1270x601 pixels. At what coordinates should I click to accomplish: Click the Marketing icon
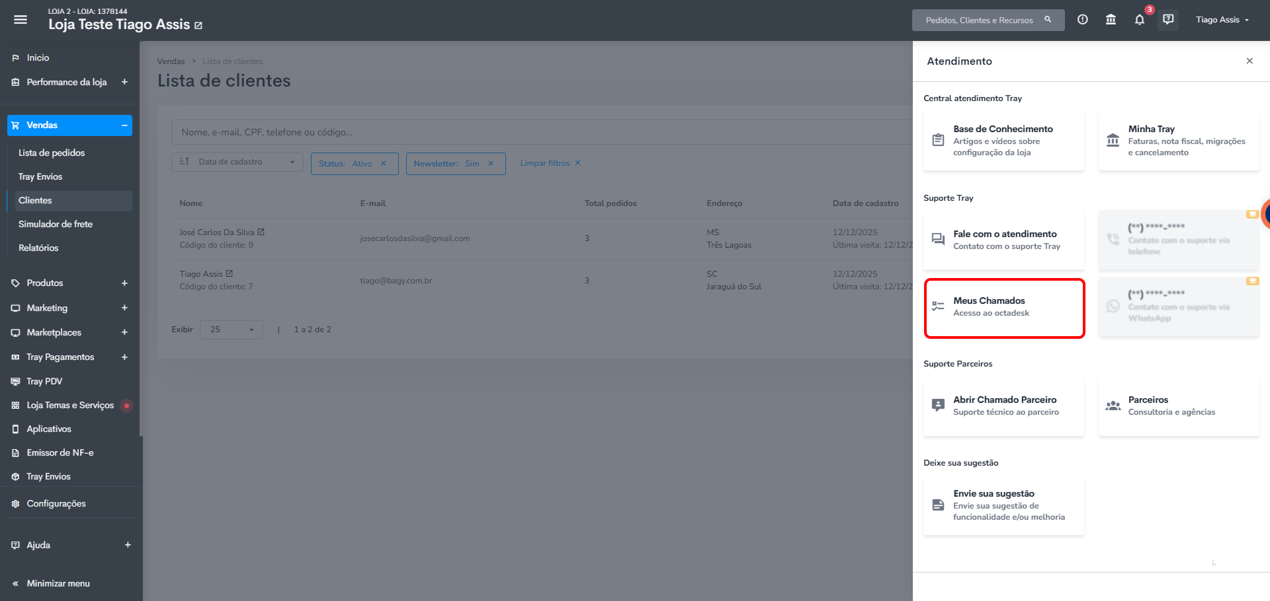pyautogui.click(x=15, y=308)
